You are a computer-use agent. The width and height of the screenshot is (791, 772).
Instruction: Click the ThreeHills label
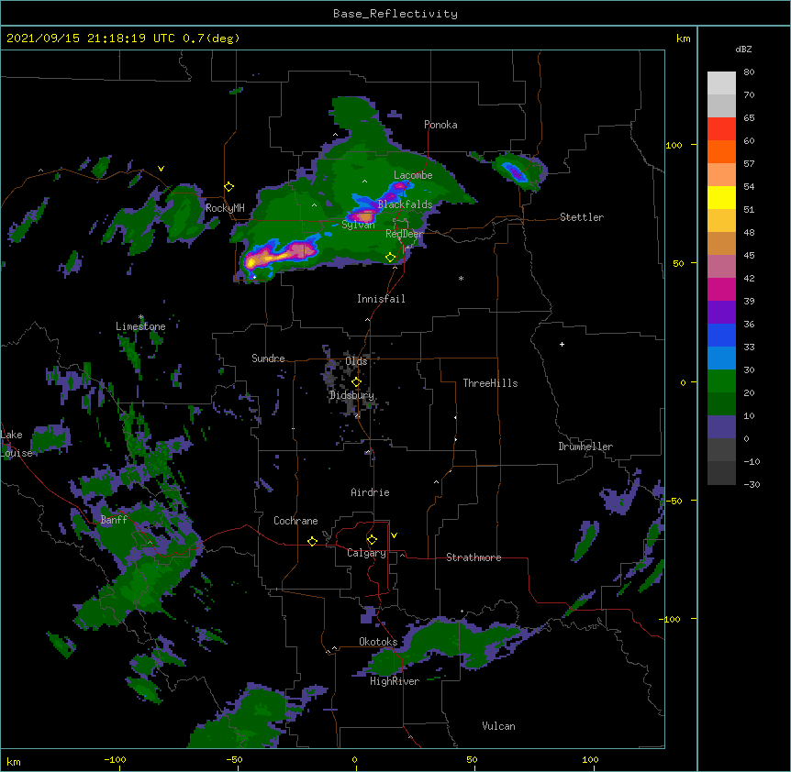(490, 383)
